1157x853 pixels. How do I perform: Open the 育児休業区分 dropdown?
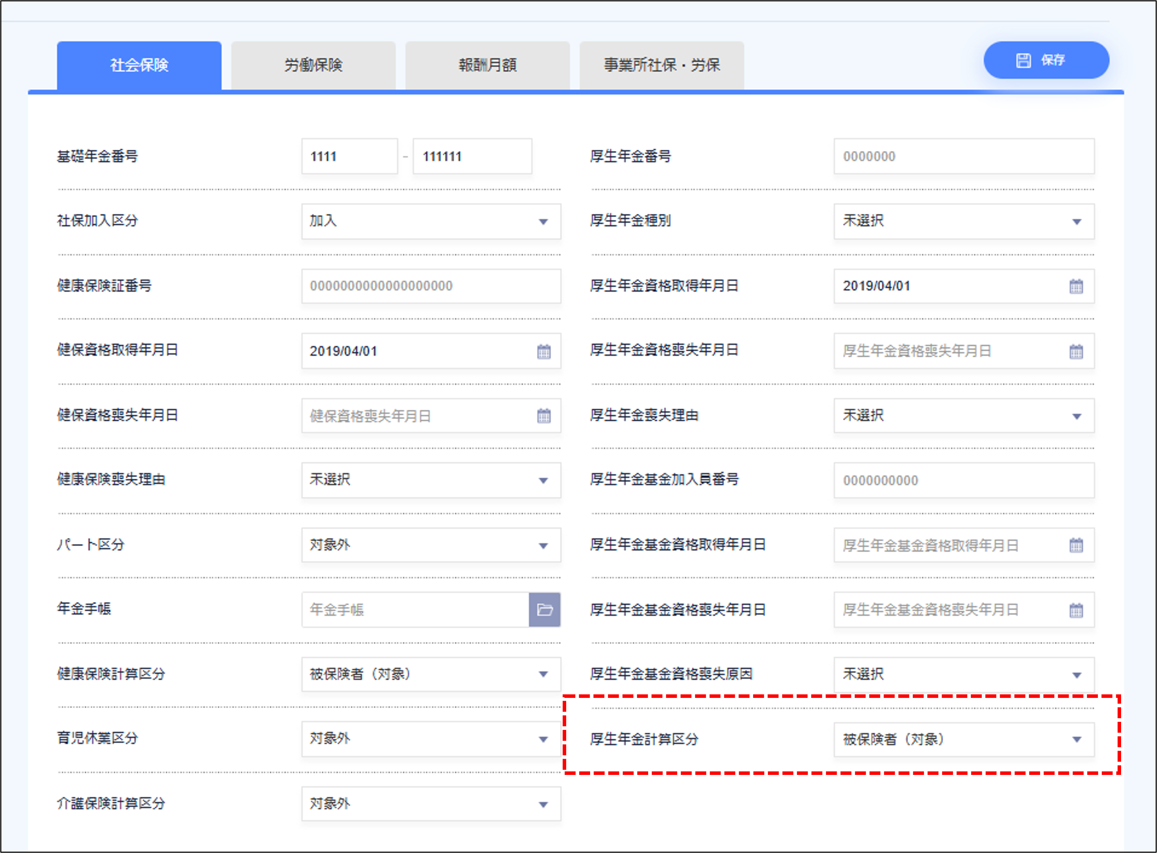pyautogui.click(x=431, y=739)
